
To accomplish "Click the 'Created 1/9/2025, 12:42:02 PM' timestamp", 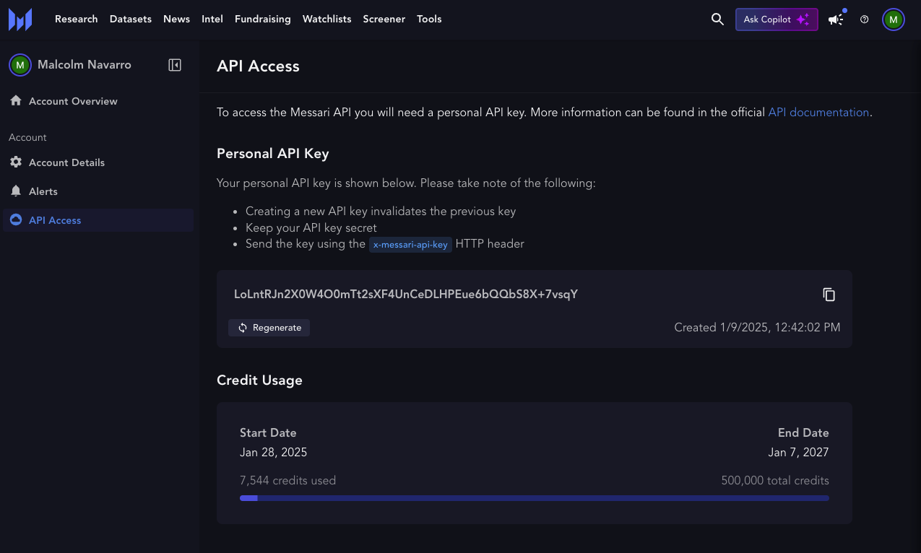I will coord(757,328).
